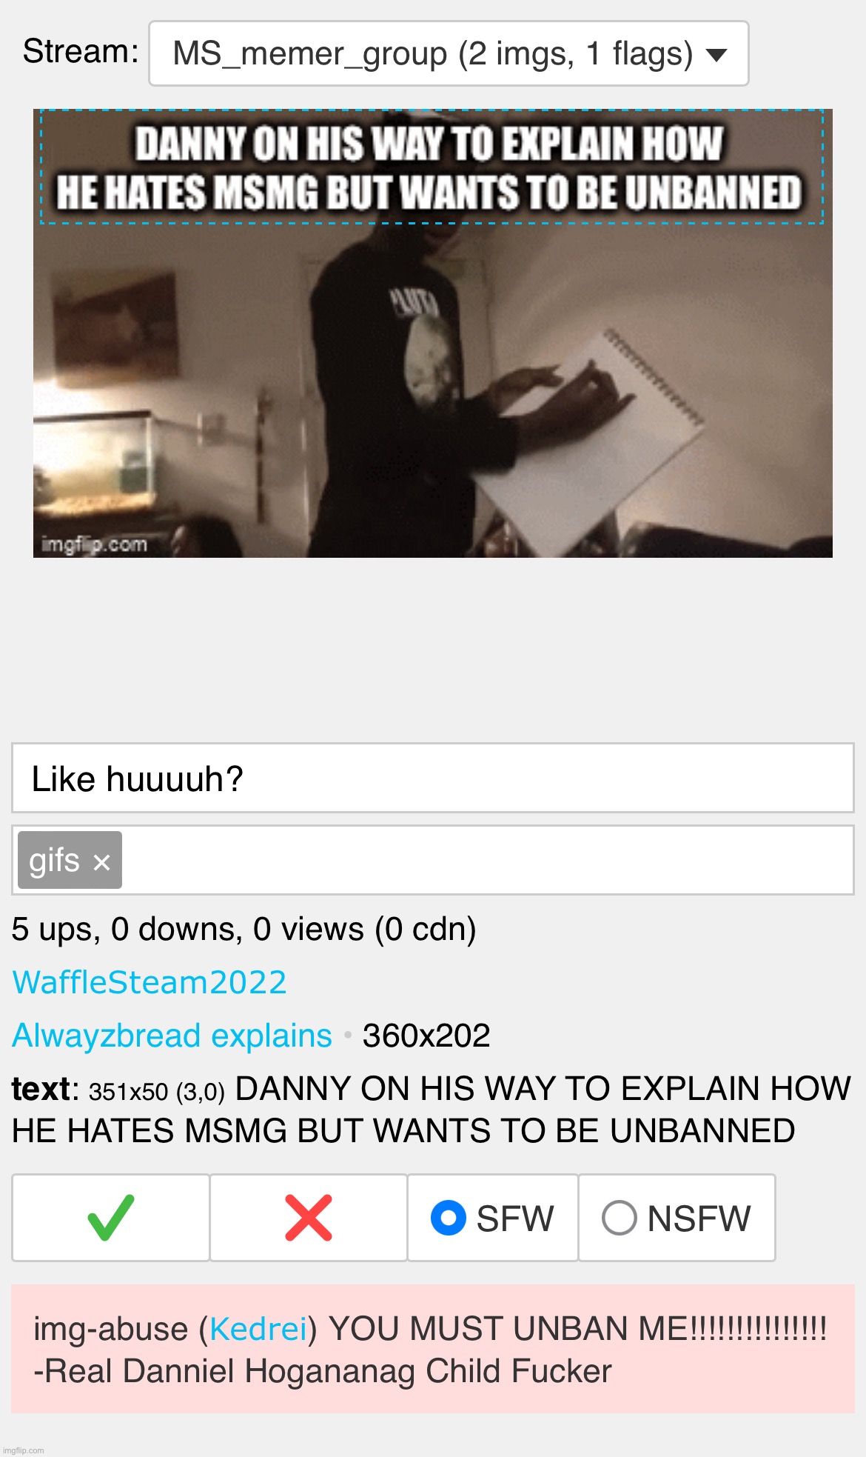Select the SFW radio button
Viewport: 866px width, 1457px height.
449,1218
